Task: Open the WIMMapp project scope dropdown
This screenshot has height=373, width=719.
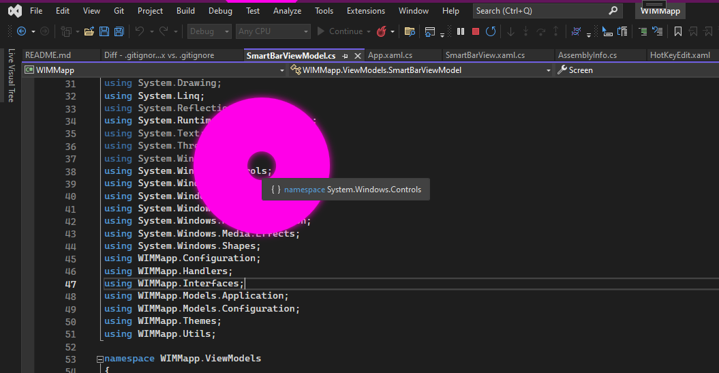Action: (x=155, y=70)
